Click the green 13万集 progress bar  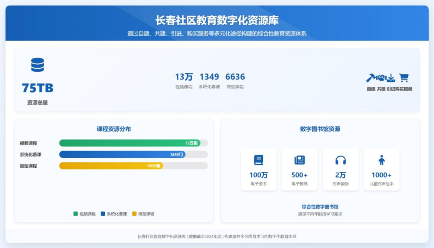pos(129,143)
